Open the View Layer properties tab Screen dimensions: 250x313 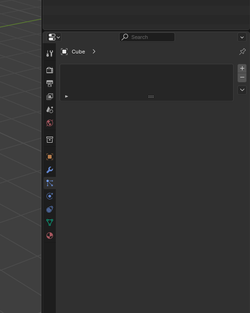click(50, 96)
